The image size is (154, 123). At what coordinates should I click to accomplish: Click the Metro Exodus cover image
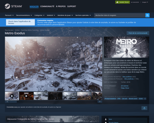pos(126,47)
